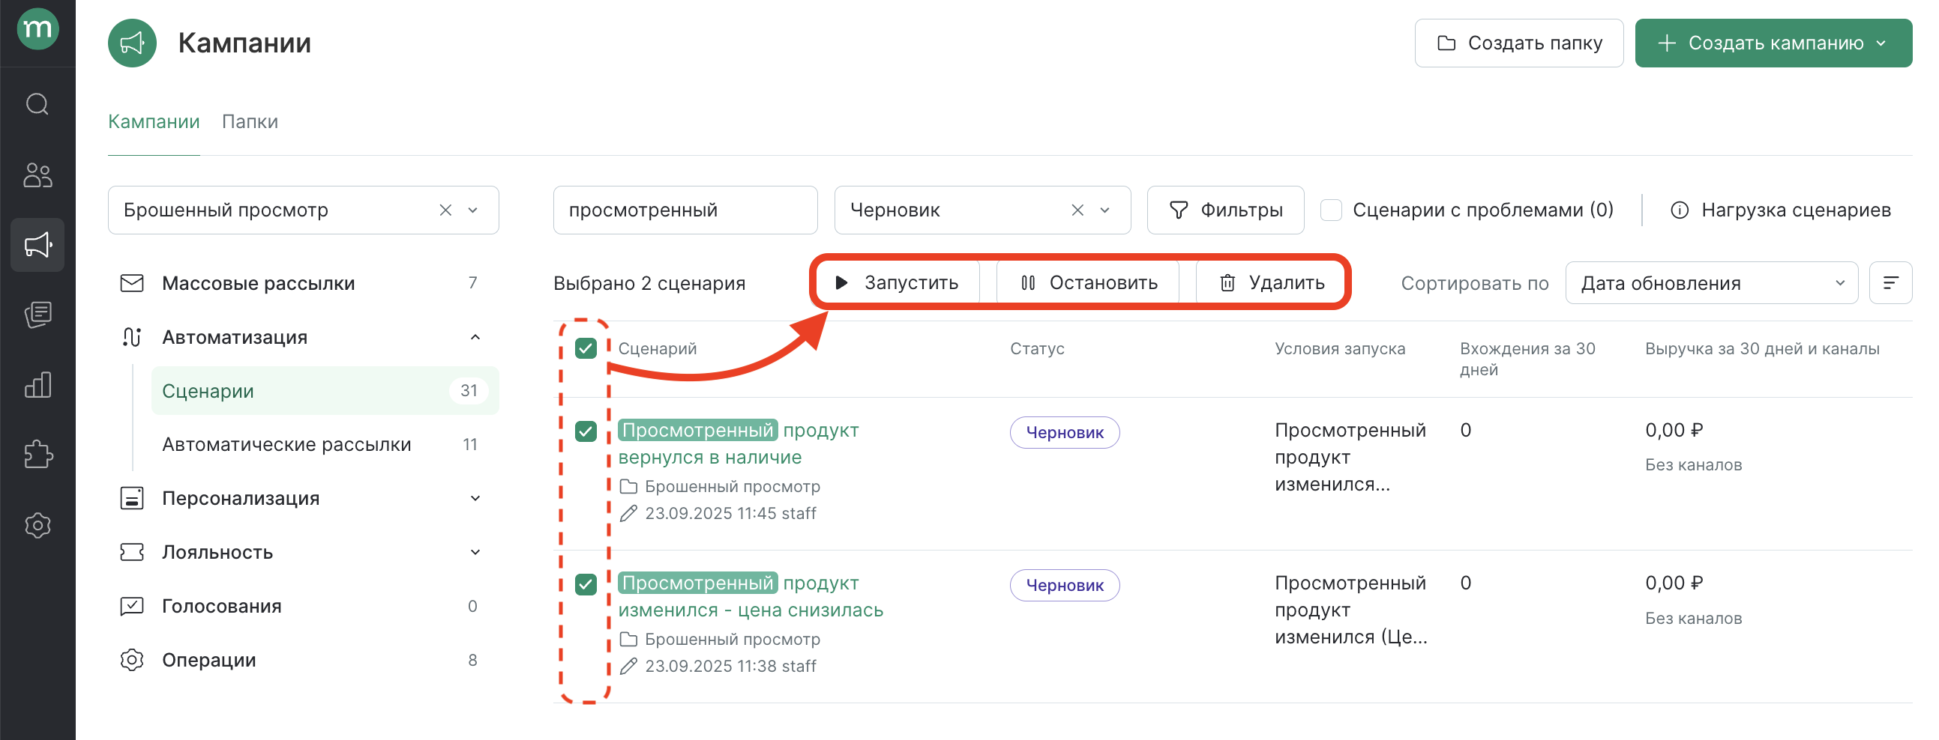Viewport: 1939px width, 740px height.
Task: Switch to the Папки tab
Action: coord(250,121)
